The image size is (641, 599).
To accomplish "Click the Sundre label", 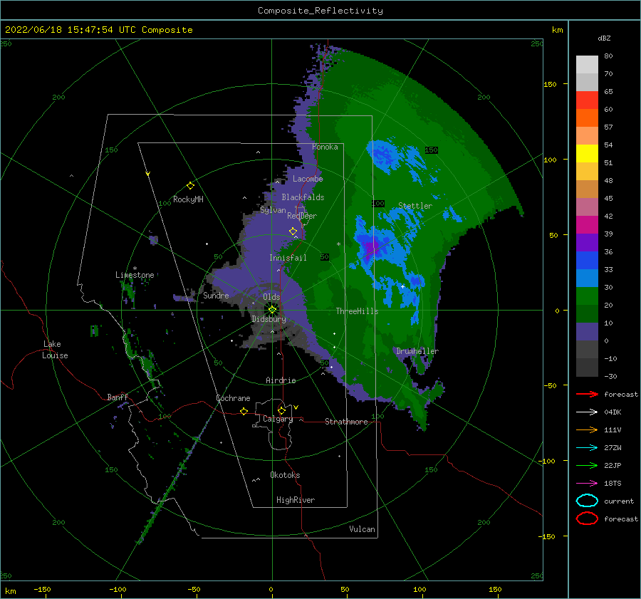I will point(216,295).
